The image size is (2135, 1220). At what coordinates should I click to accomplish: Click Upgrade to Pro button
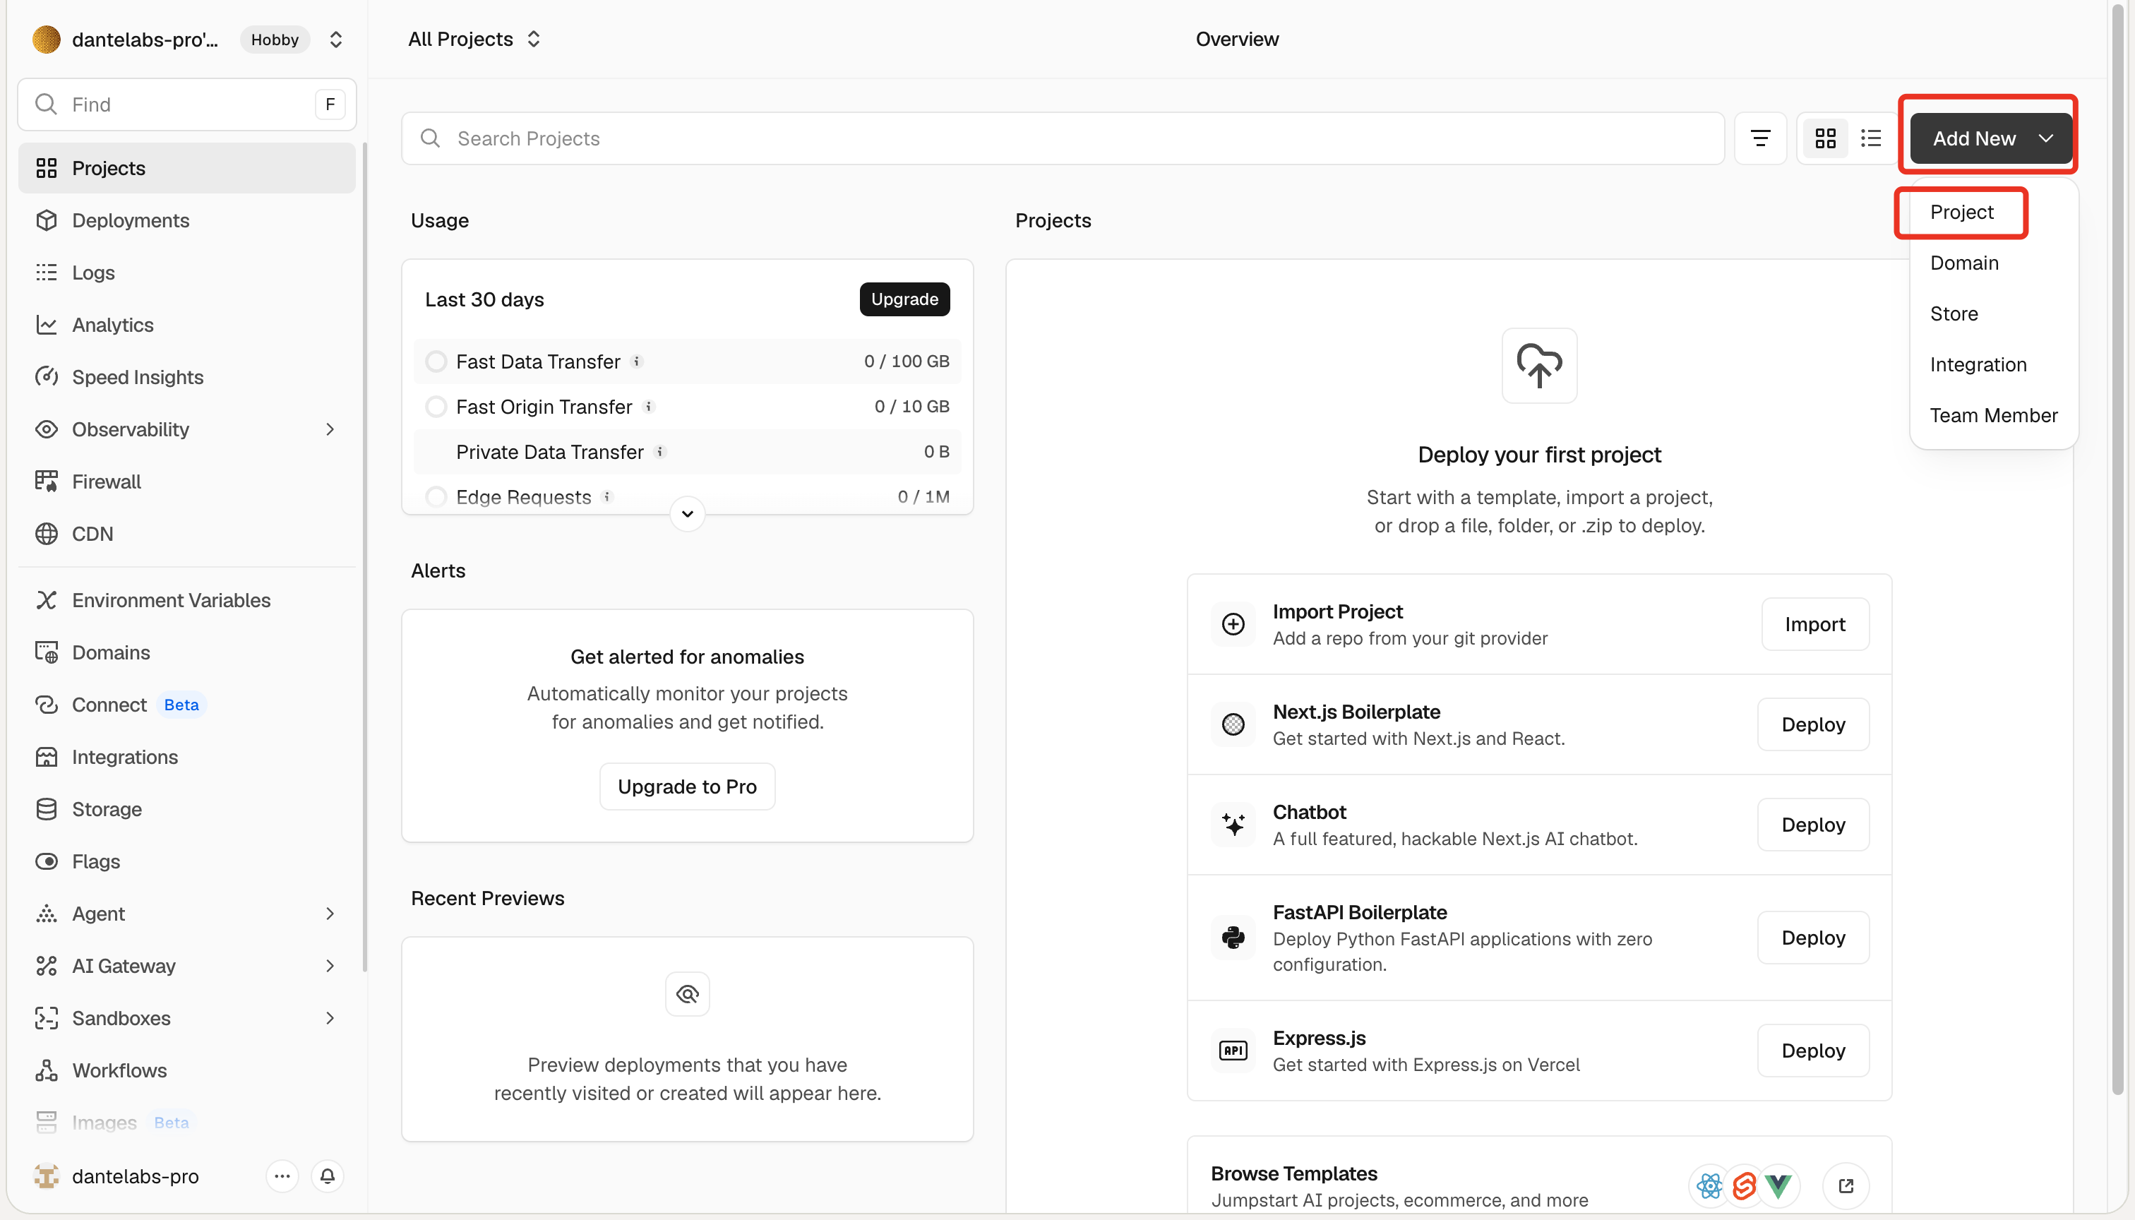(687, 786)
